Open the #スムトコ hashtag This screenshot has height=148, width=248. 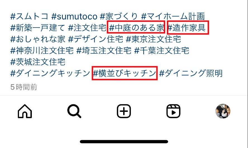[x=29, y=16]
